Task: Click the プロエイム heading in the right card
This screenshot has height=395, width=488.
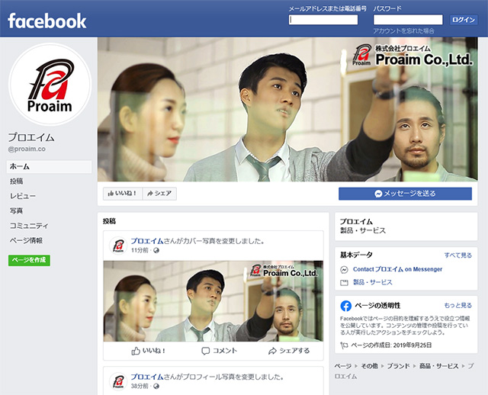Action: pyautogui.click(x=356, y=222)
